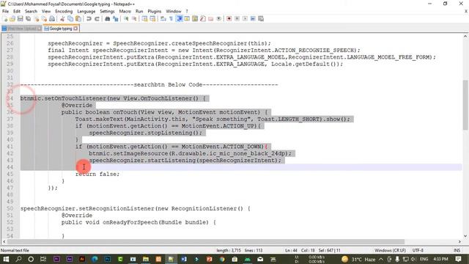Toggle synchronize vertical scrolling
The height and width of the screenshot is (264, 469).
pos(145,18)
